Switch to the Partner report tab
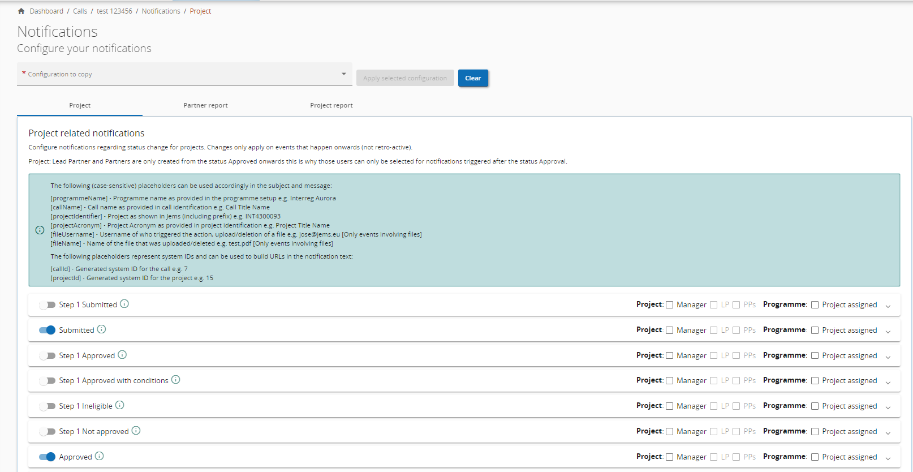The image size is (913, 472). click(205, 105)
